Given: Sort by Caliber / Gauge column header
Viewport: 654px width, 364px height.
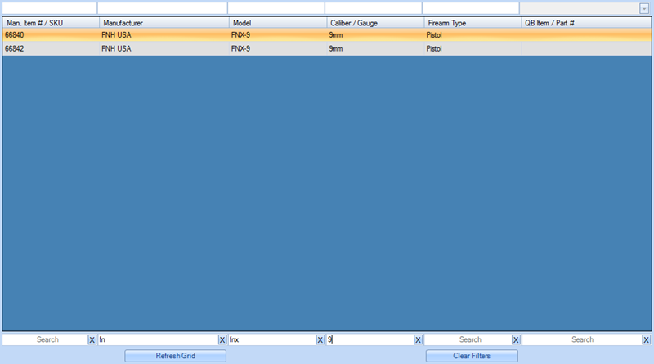Looking at the screenshot, I should (x=375, y=23).
